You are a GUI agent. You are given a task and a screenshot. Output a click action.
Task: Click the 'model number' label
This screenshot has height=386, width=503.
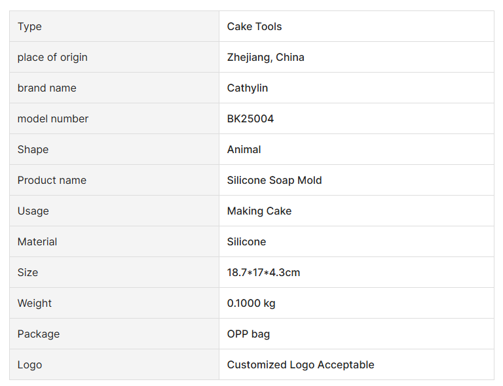(52, 119)
